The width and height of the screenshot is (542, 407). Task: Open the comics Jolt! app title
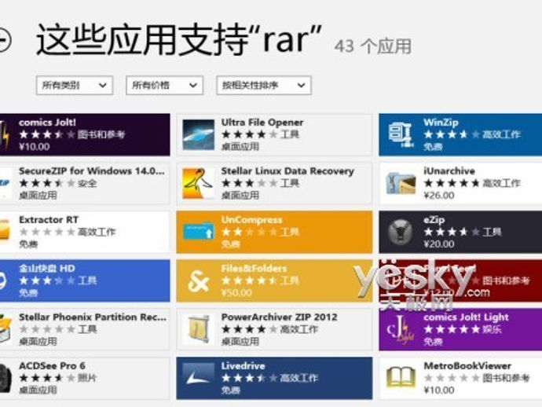[x=47, y=123]
